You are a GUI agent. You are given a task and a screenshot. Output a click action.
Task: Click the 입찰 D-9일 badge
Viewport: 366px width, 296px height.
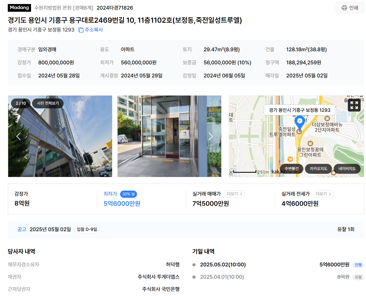click(87, 229)
